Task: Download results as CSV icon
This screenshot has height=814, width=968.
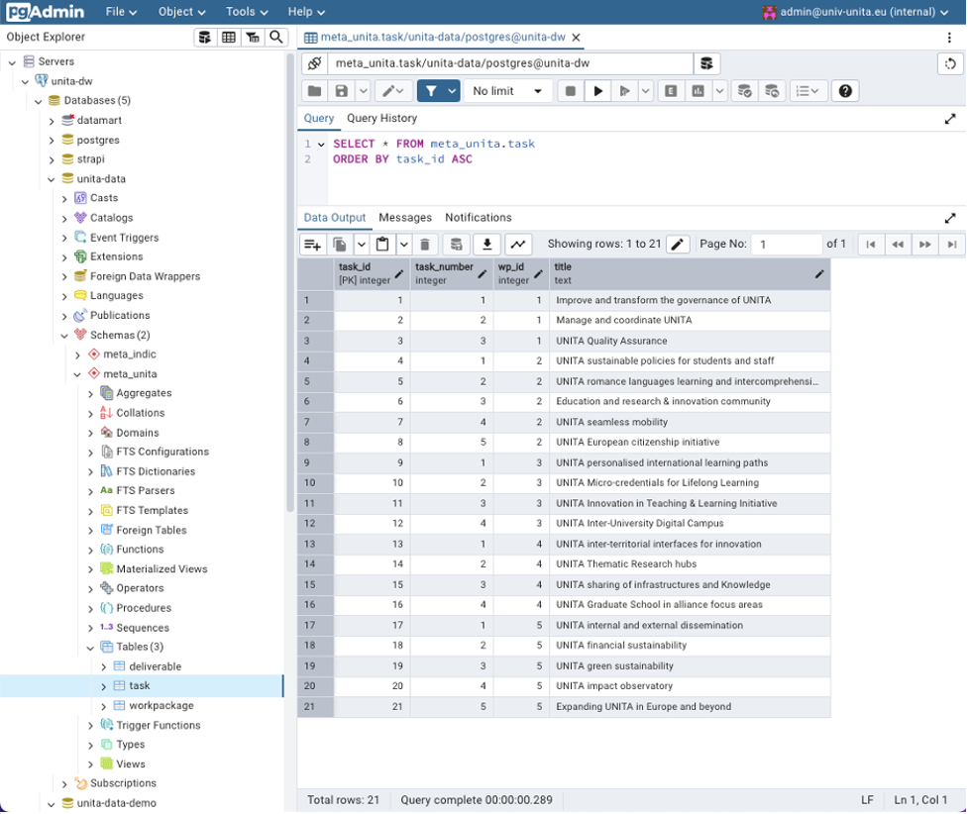Action: (487, 245)
